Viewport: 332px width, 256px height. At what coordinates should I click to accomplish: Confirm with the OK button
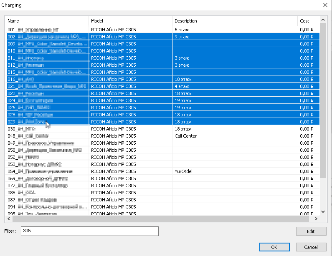(x=274, y=247)
